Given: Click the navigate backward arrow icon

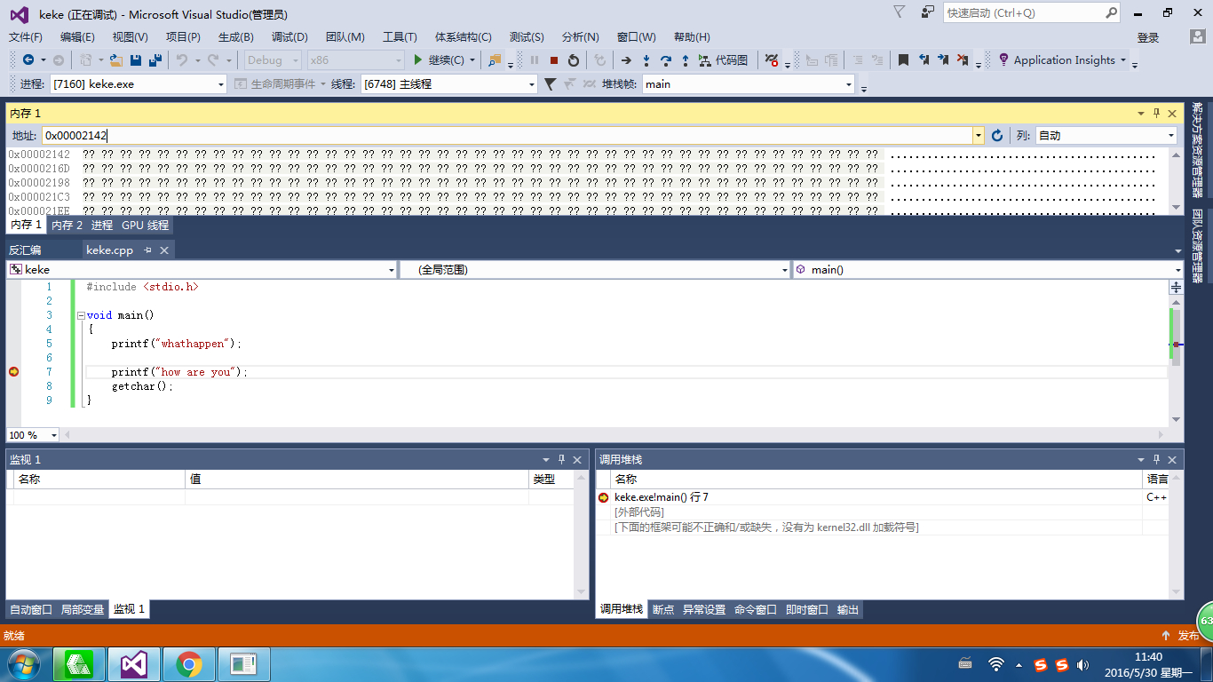Looking at the screenshot, I should [x=28, y=60].
